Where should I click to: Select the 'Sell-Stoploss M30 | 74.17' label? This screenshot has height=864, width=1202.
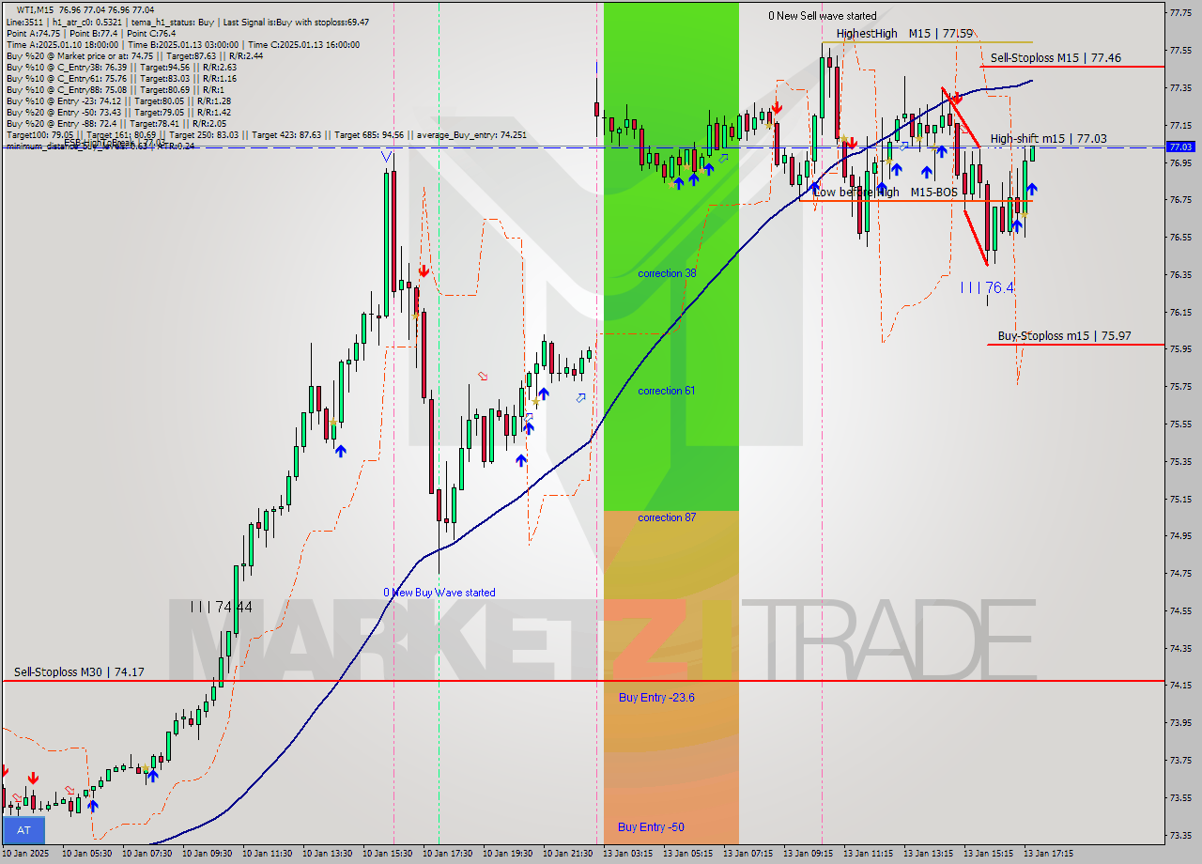(x=79, y=671)
